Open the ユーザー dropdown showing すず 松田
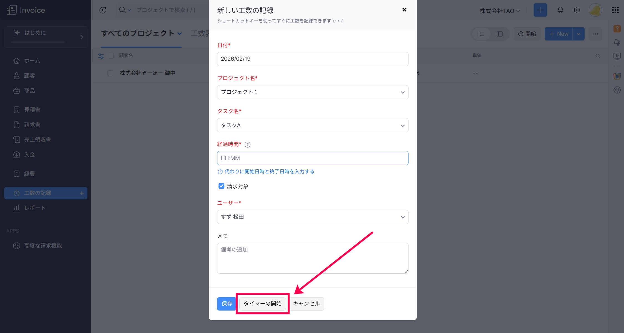 313,217
